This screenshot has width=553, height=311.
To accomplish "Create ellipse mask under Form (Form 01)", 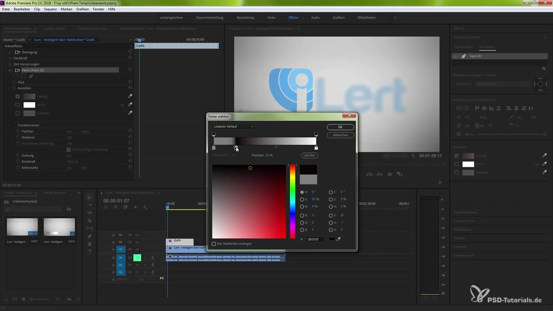I will coord(16,76).
